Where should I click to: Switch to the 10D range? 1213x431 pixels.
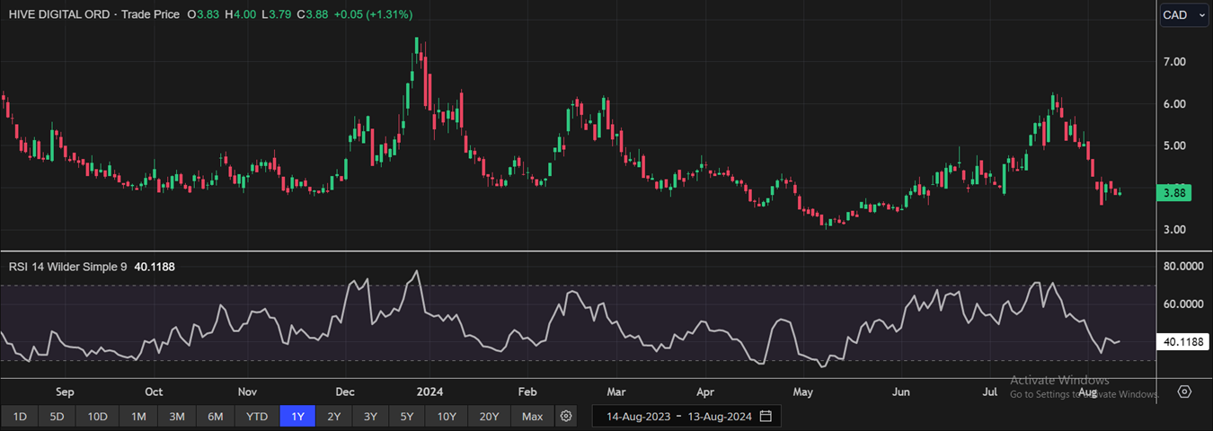[x=97, y=416]
